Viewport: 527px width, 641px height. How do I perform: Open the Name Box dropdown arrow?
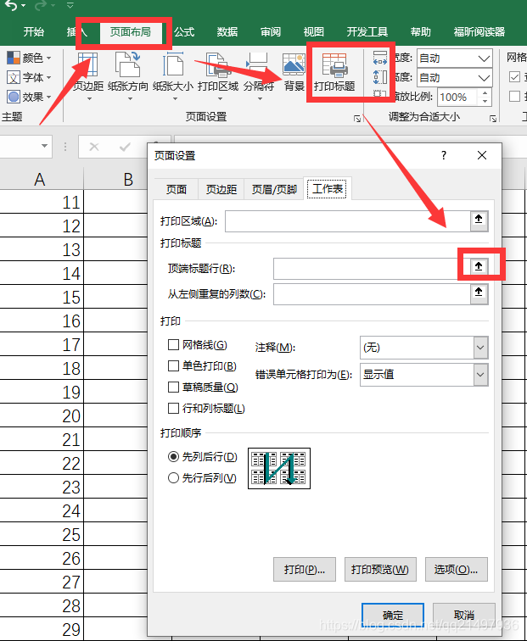(x=44, y=146)
